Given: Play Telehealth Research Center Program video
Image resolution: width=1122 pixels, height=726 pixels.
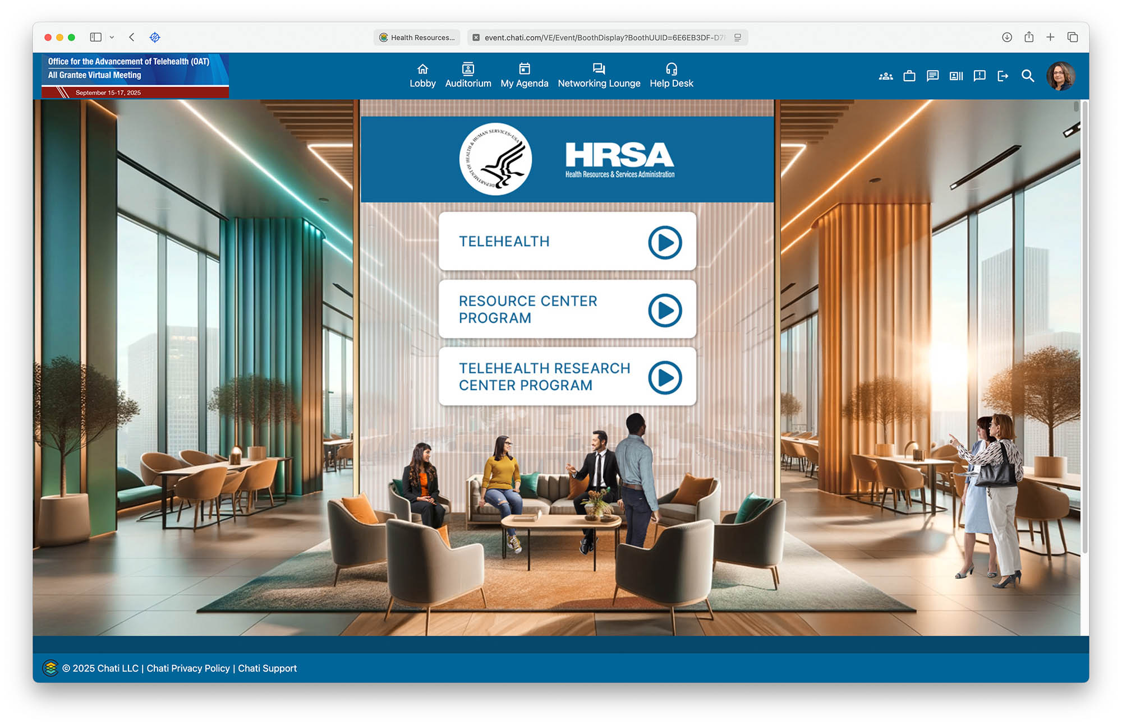Looking at the screenshot, I should 665,377.
